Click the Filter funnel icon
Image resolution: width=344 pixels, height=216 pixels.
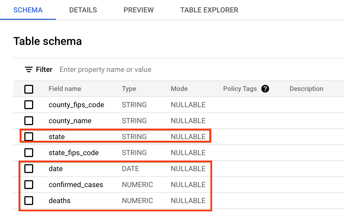click(28, 69)
